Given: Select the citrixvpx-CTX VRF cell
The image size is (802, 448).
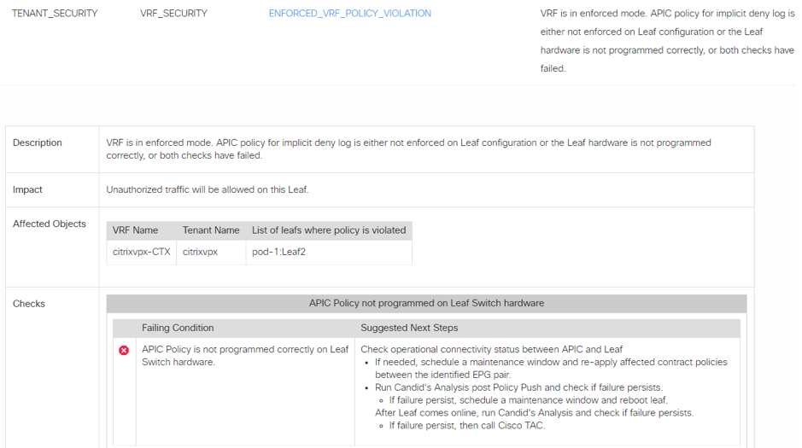Looking at the screenshot, I should coord(142,253).
